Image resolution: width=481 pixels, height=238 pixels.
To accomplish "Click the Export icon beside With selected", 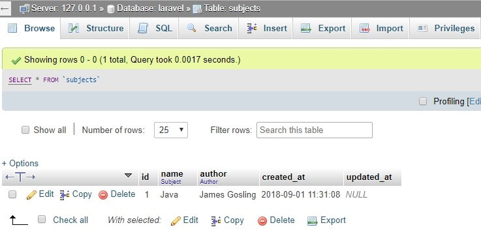I will pyautogui.click(x=312, y=220).
